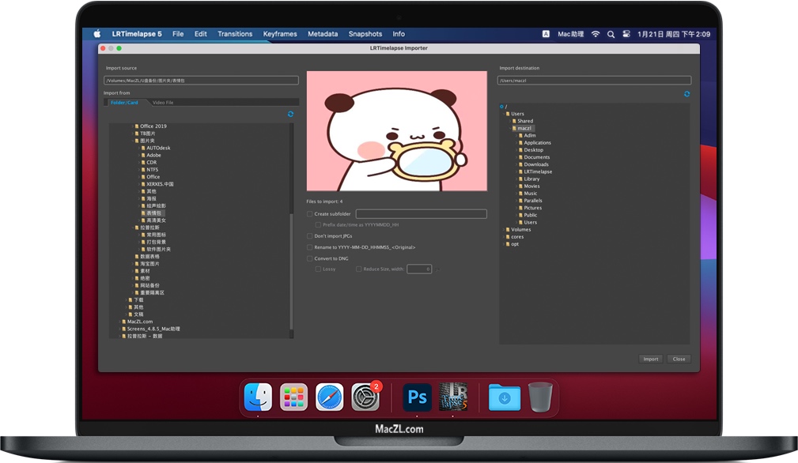The width and height of the screenshot is (798, 463).
Task: Click the CDR folder icon
Action: [x=143, y=163]
